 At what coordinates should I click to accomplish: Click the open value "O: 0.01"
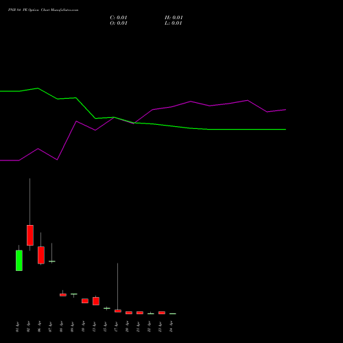(x=119, y=23)
